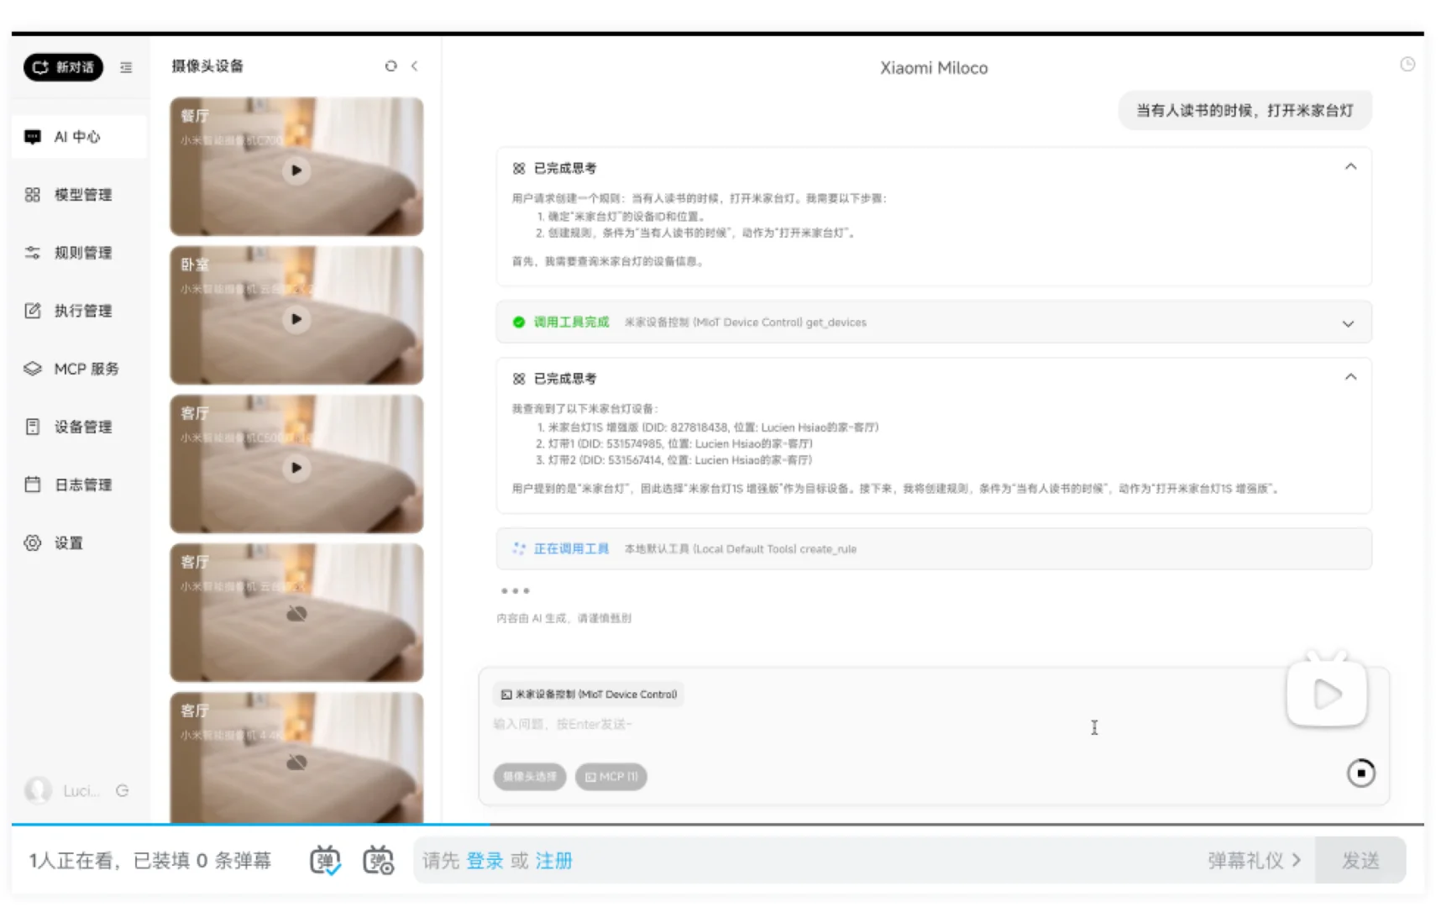The image size is (1441, 907).
Task: Stop generation with the circular stop button
Action: point(1361,773)
